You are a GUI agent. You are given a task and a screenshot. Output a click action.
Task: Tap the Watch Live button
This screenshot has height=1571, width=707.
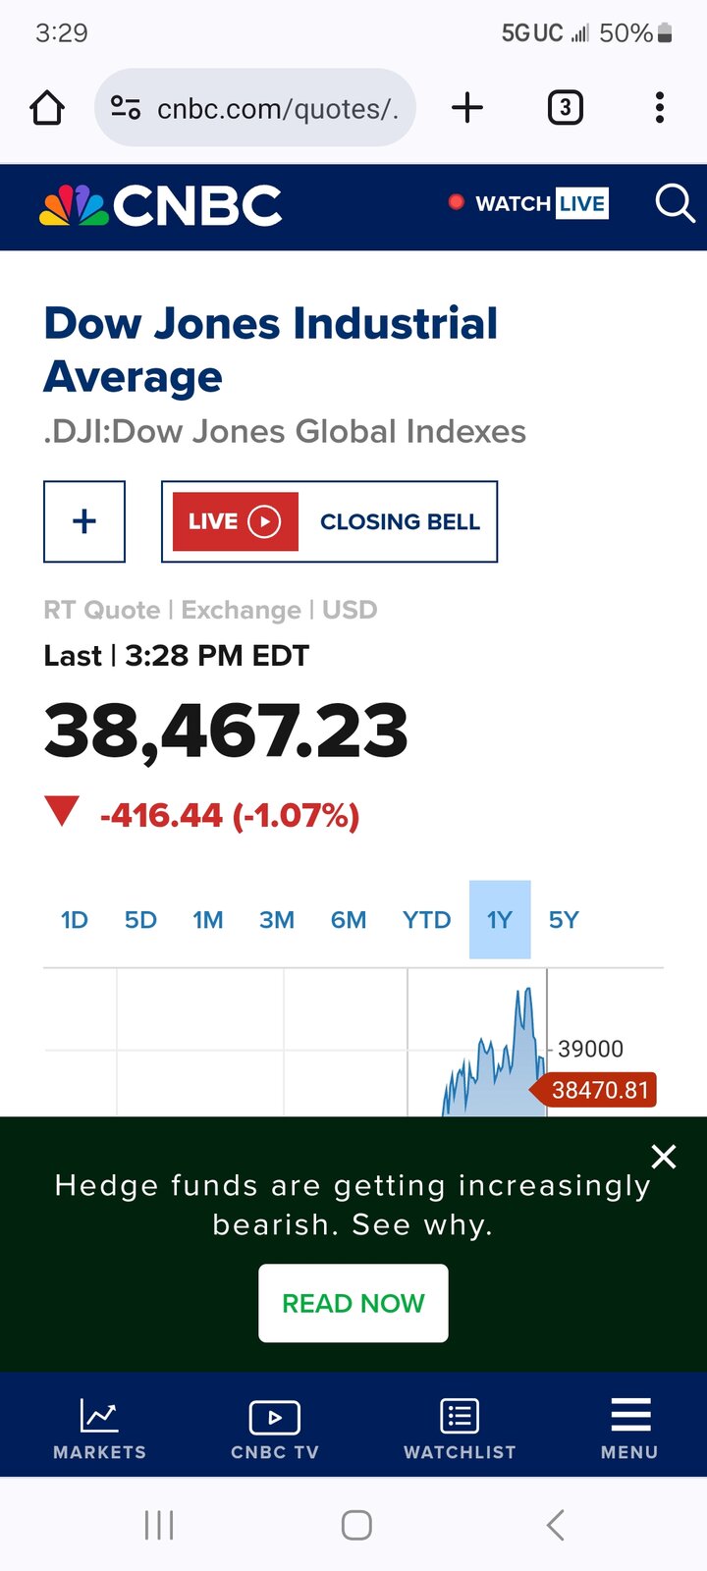point(528,203)
